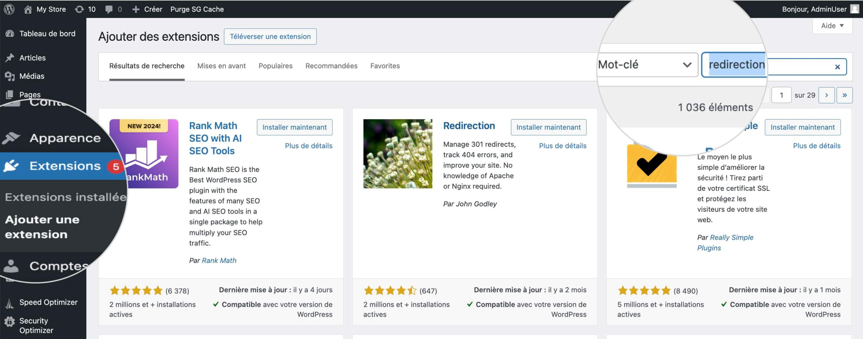The image size is (863, 339).
Task: Open the Really Simple Plugins author link
Action: [x=725, y=243]
